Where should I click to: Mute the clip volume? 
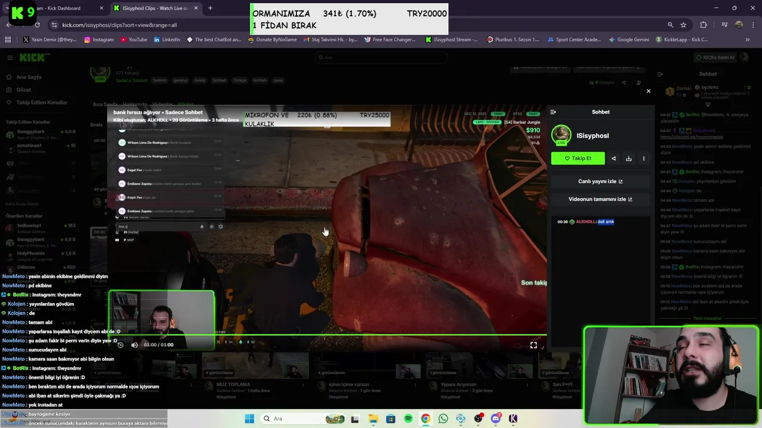[x=135, y=345]
